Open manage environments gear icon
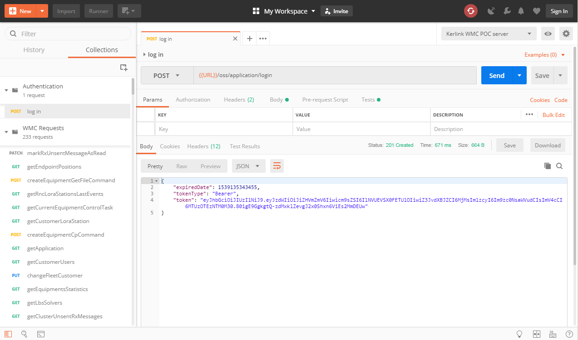Image resolution: width=578 pixels, height=340 pixels. tap(566, 34)
